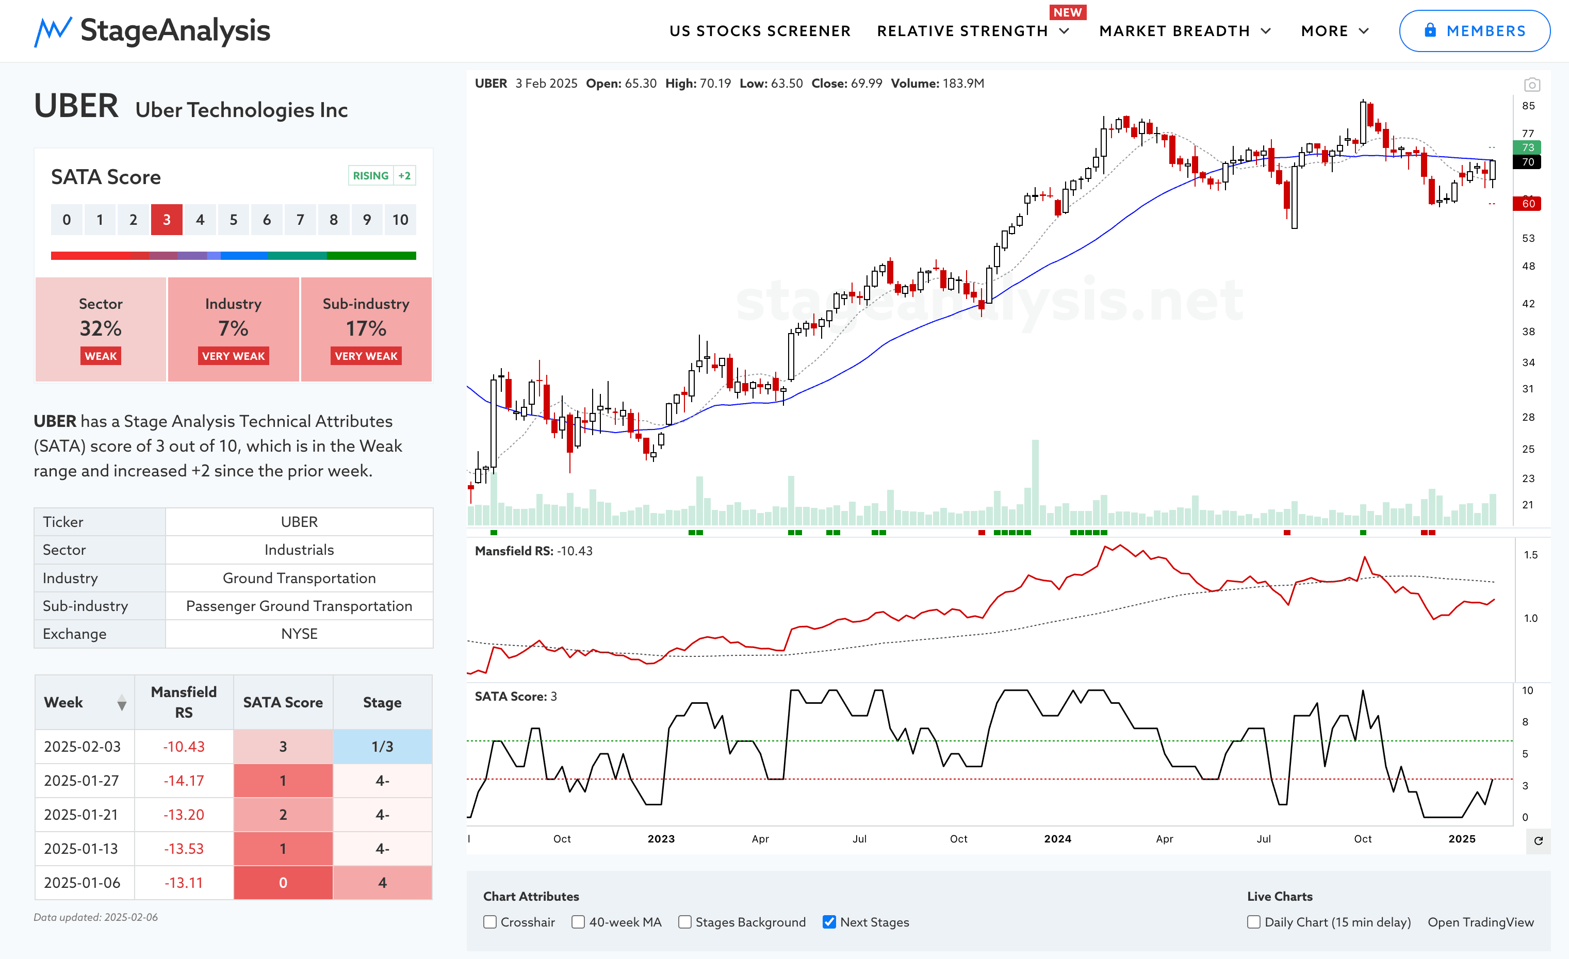Click the 2024 label on time axis
This screenshot has height=959, width=1569.
click(x=1058, y=839)
